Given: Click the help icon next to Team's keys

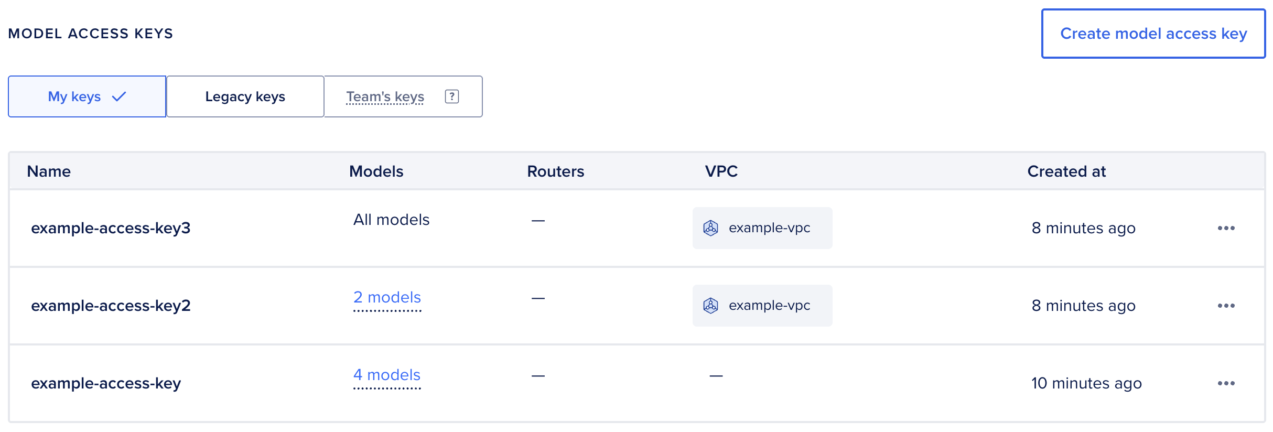Looking at the screenshot, I should tap(452, 96).
